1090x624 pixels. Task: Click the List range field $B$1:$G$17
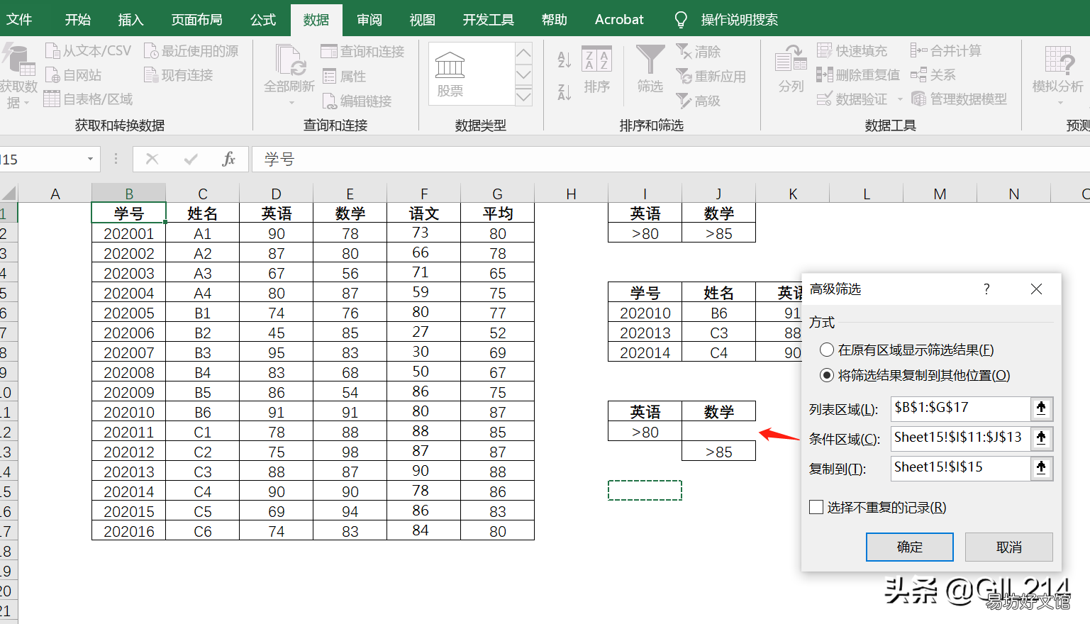(960, 408)
